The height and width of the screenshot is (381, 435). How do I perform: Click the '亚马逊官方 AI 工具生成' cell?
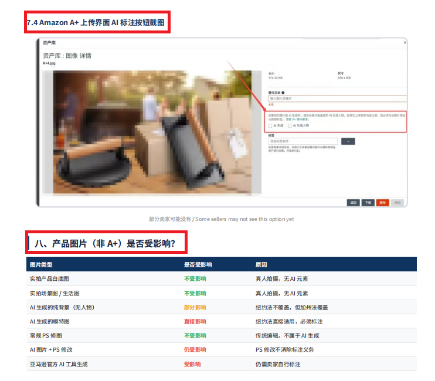coord(59,364)
